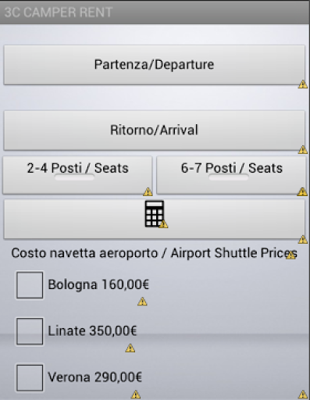310x400 pixels.
Task: Open the Ritorno/Arrival date picker
Action: point(155,130)
